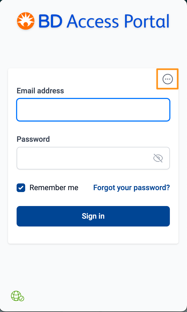
Task: Click the "Remember me" label text
Action: pyautogui.click(x=54, y=188)
